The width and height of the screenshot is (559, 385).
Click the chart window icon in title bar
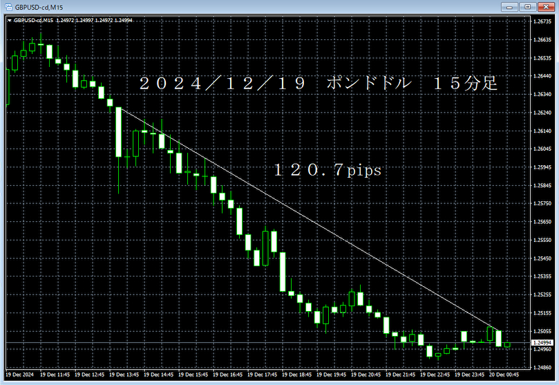pyautogui.click(x=8, y=7)
